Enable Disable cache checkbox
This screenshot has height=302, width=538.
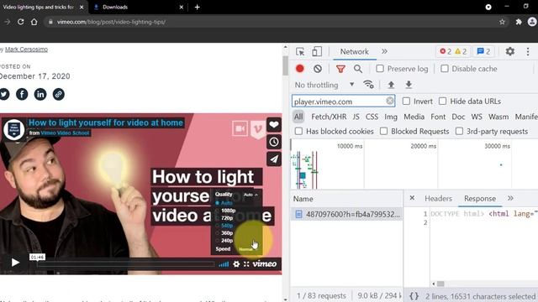445,69
